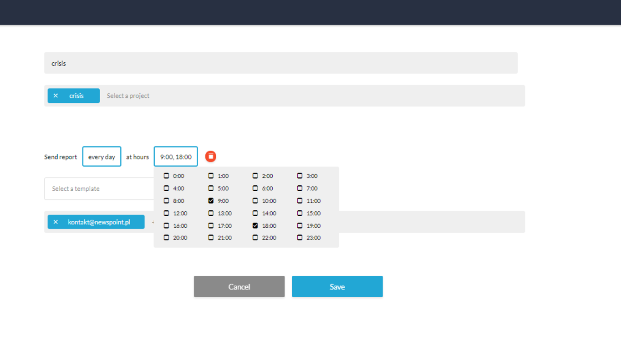Viewport: 621px width, 361px height.
Task: Tick the 6:00 hour checkbox
Action: 255,188
